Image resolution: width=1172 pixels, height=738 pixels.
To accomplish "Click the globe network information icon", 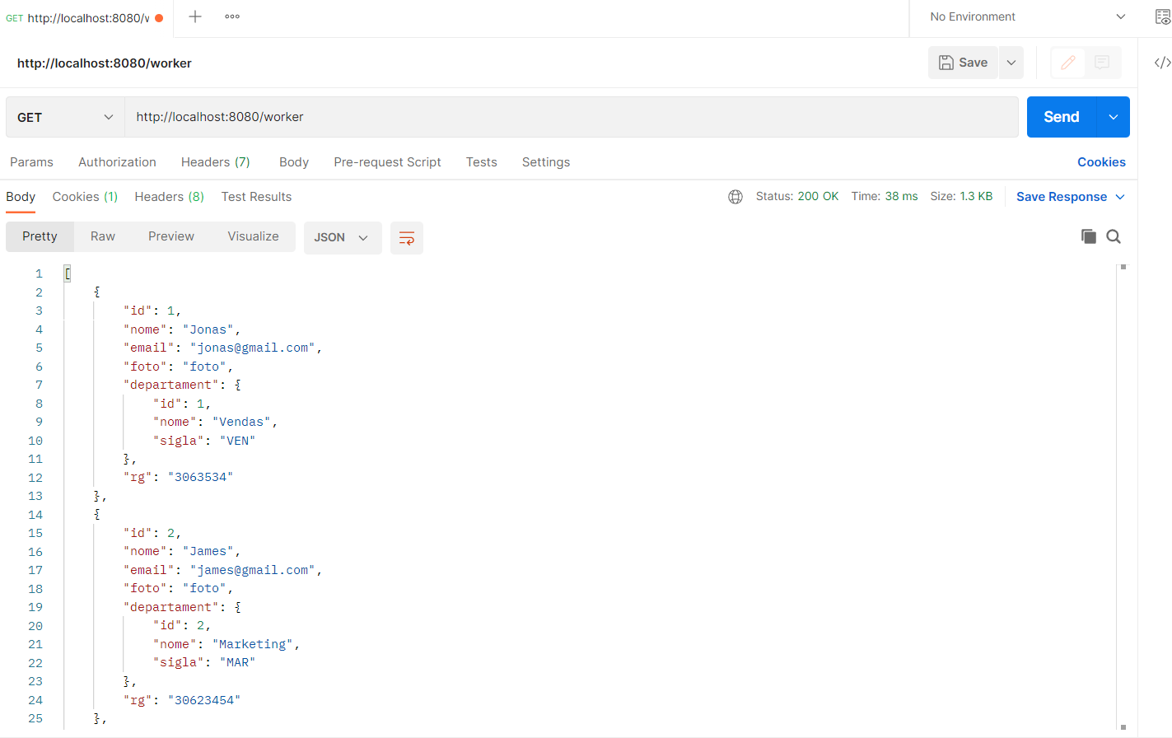I will tap(735, 196).
